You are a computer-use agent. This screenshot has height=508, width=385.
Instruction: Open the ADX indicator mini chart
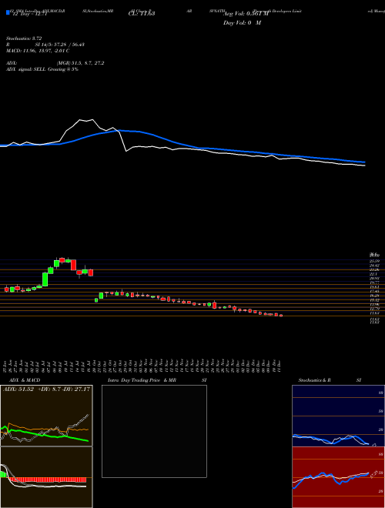pyautogui.click(x=46, y=416)
